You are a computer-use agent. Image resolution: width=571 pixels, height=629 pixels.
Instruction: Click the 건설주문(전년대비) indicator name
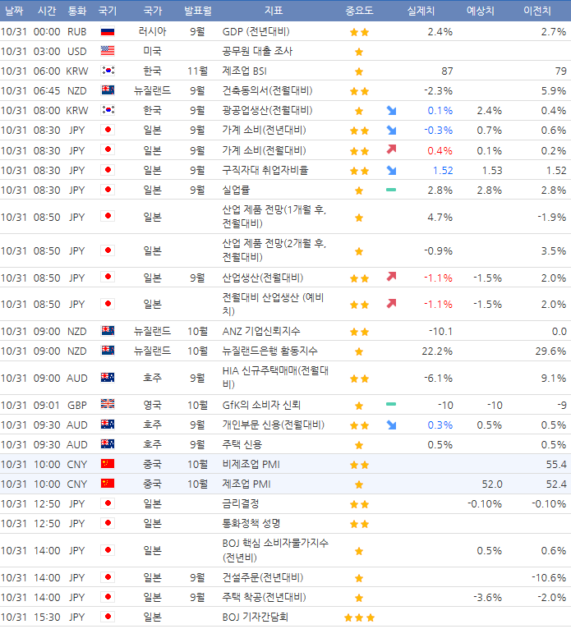[x=263, y=577]
